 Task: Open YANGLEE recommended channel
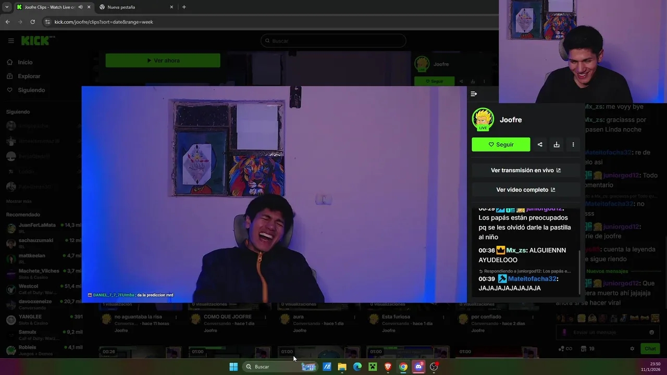point(44,319)
